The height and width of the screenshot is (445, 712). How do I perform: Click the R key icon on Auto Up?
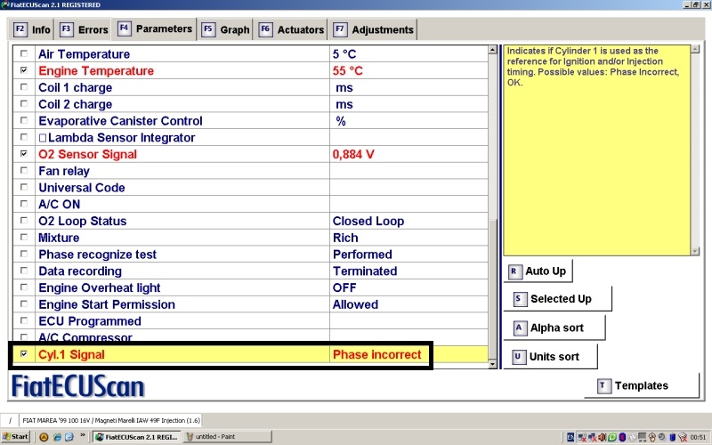[514, 271]
